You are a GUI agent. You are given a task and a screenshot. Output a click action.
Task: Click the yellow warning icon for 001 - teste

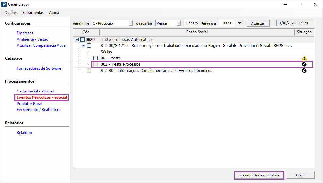click(x=304, y=58)
